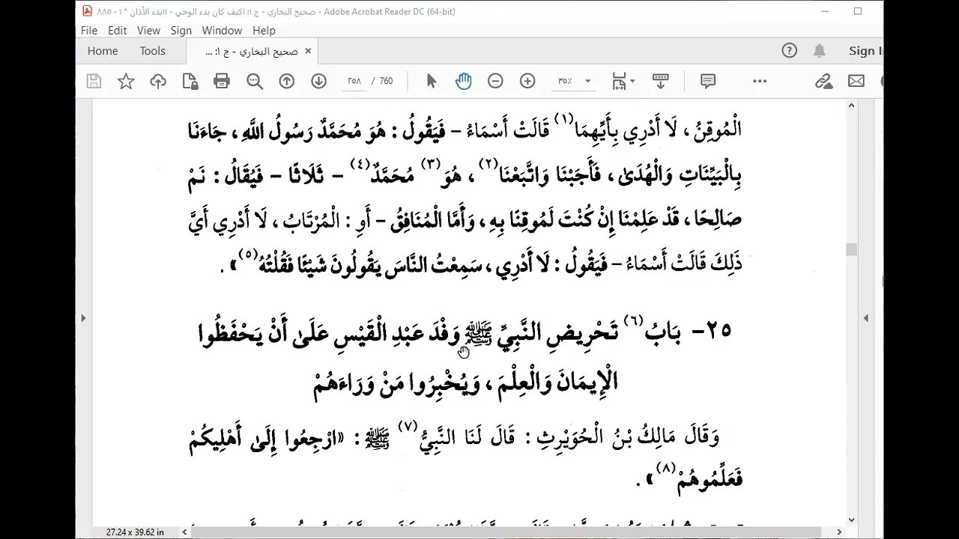Open the View menu

point(148,31)
